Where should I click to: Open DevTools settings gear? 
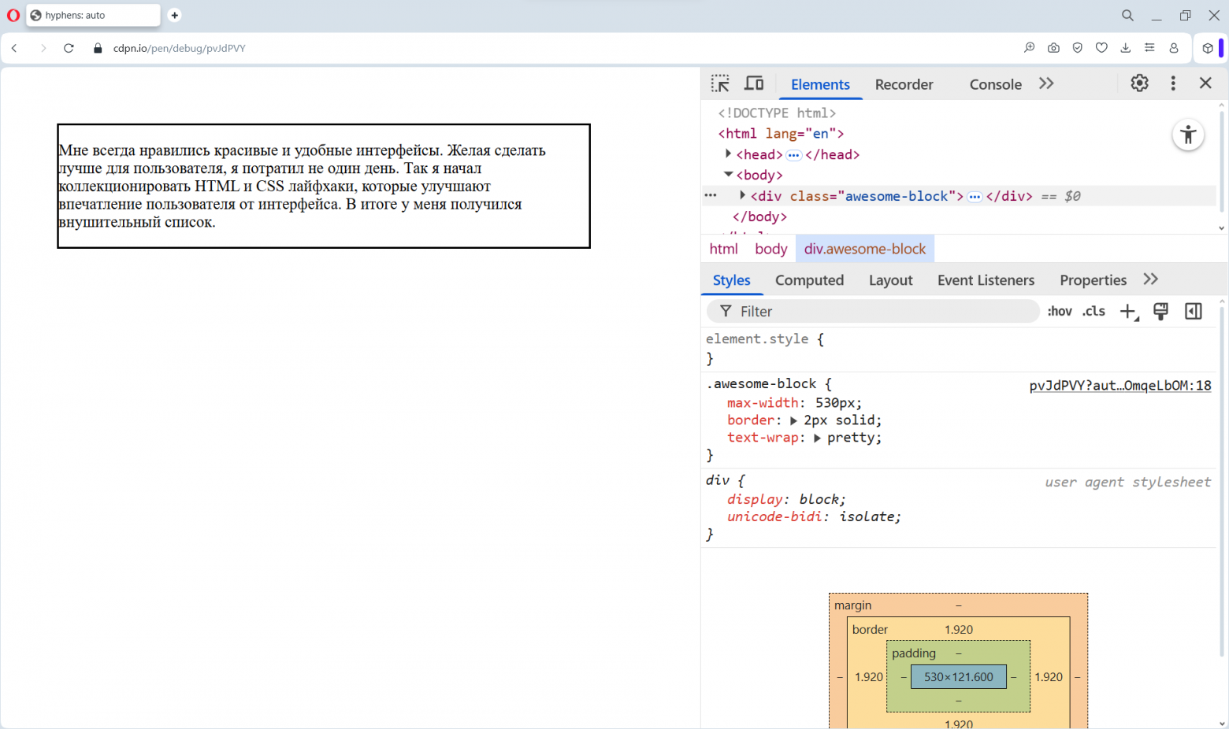tap(1139, 83)
